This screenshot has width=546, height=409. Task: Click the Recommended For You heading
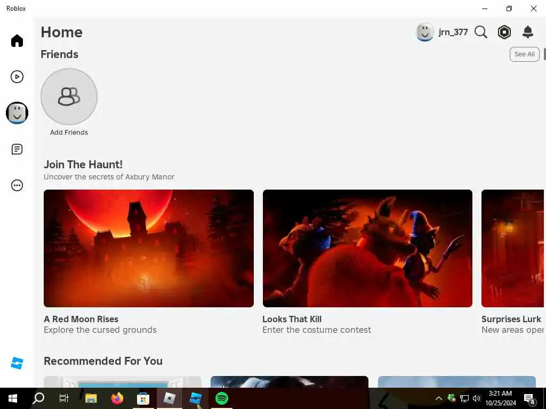(103, 361)
